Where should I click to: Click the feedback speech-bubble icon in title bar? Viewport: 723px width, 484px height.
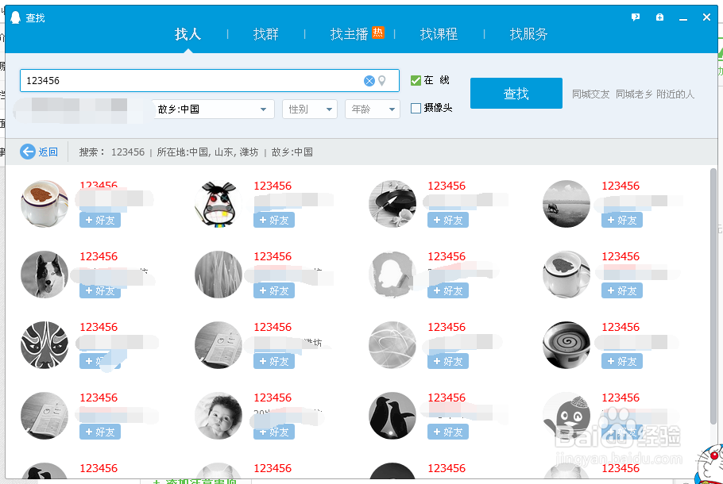[x=635, y=17]
